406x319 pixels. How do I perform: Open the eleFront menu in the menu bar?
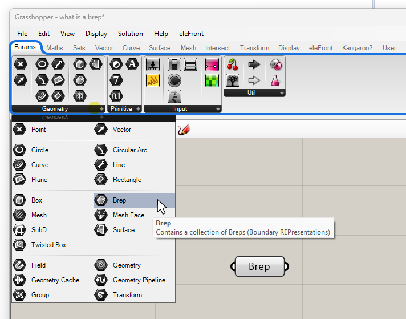click(192, 34)
